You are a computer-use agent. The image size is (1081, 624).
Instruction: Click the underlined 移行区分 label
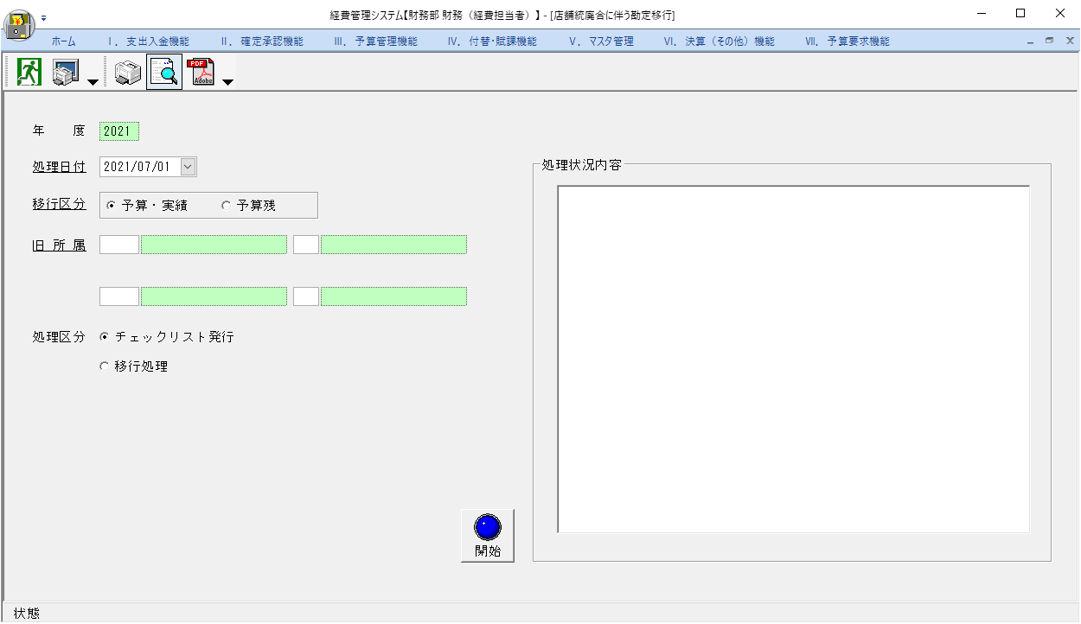tap(59, 205)
